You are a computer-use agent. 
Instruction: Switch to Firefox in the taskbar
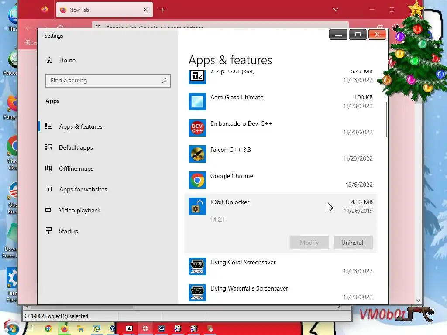click(x=64, y=329)
